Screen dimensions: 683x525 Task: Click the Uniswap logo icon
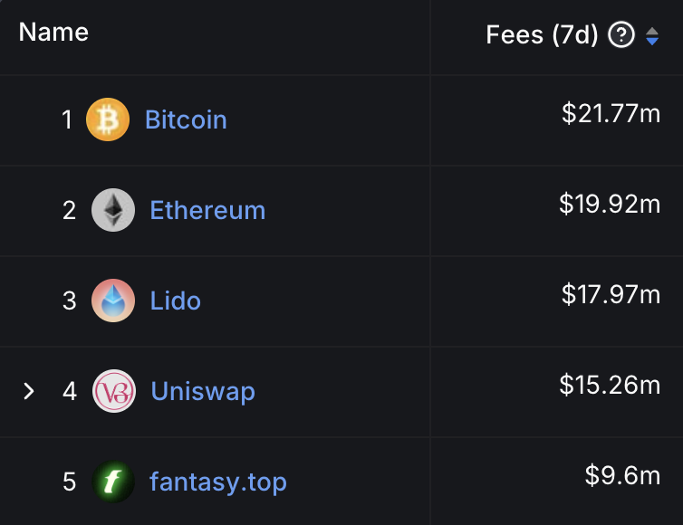point(114,391)
